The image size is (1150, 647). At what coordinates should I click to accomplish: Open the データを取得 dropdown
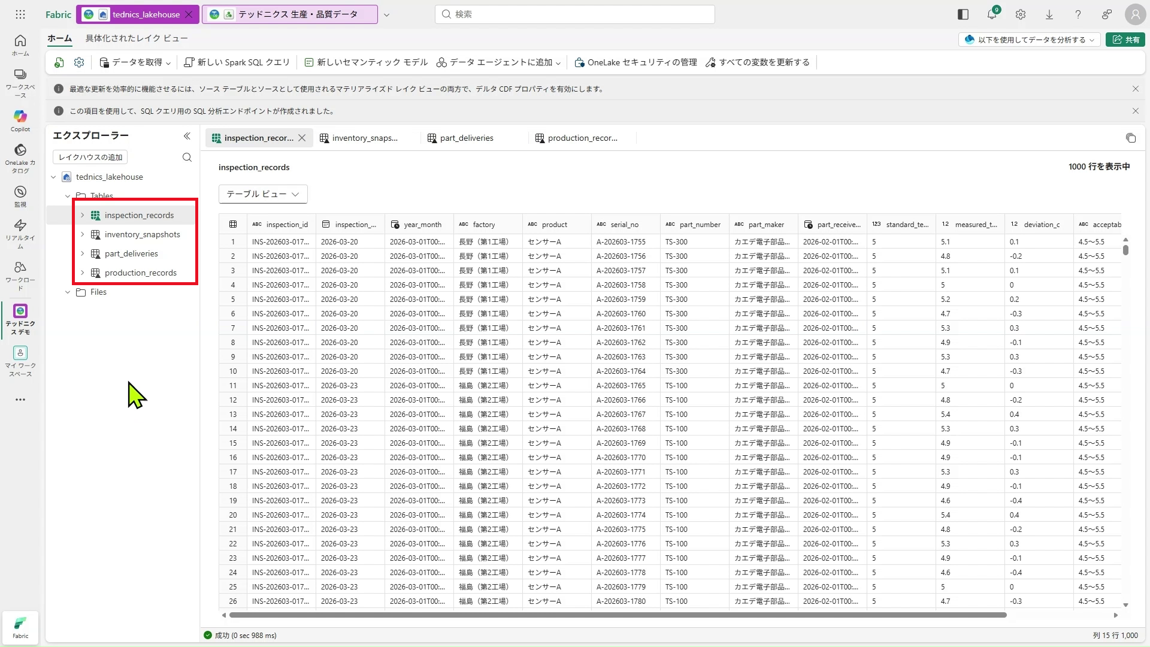click(135, 62)
